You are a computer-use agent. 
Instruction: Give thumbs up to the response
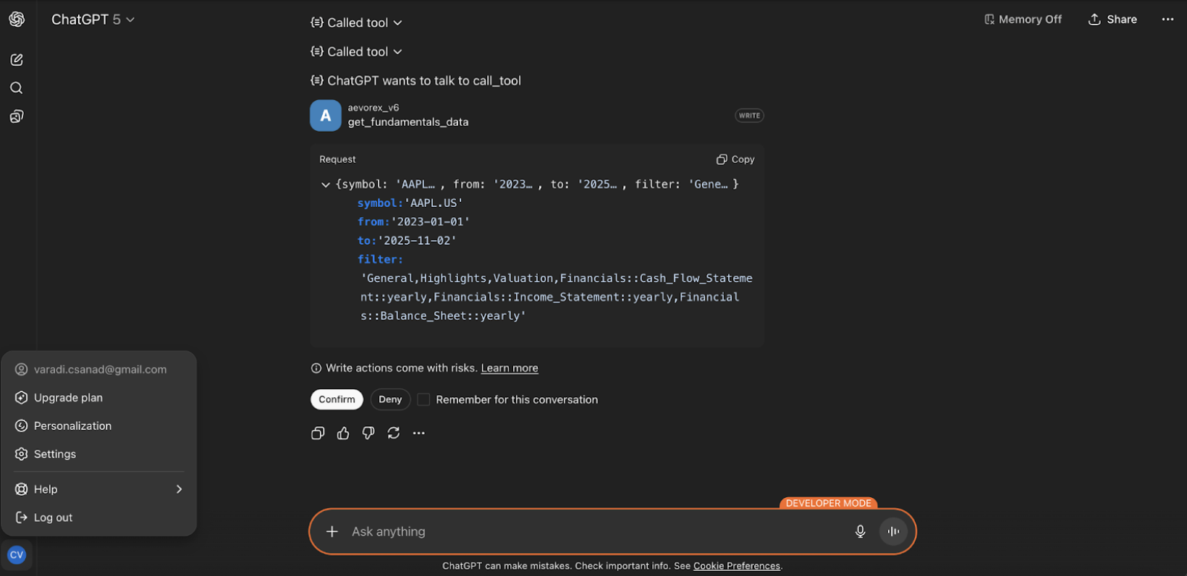343,433
